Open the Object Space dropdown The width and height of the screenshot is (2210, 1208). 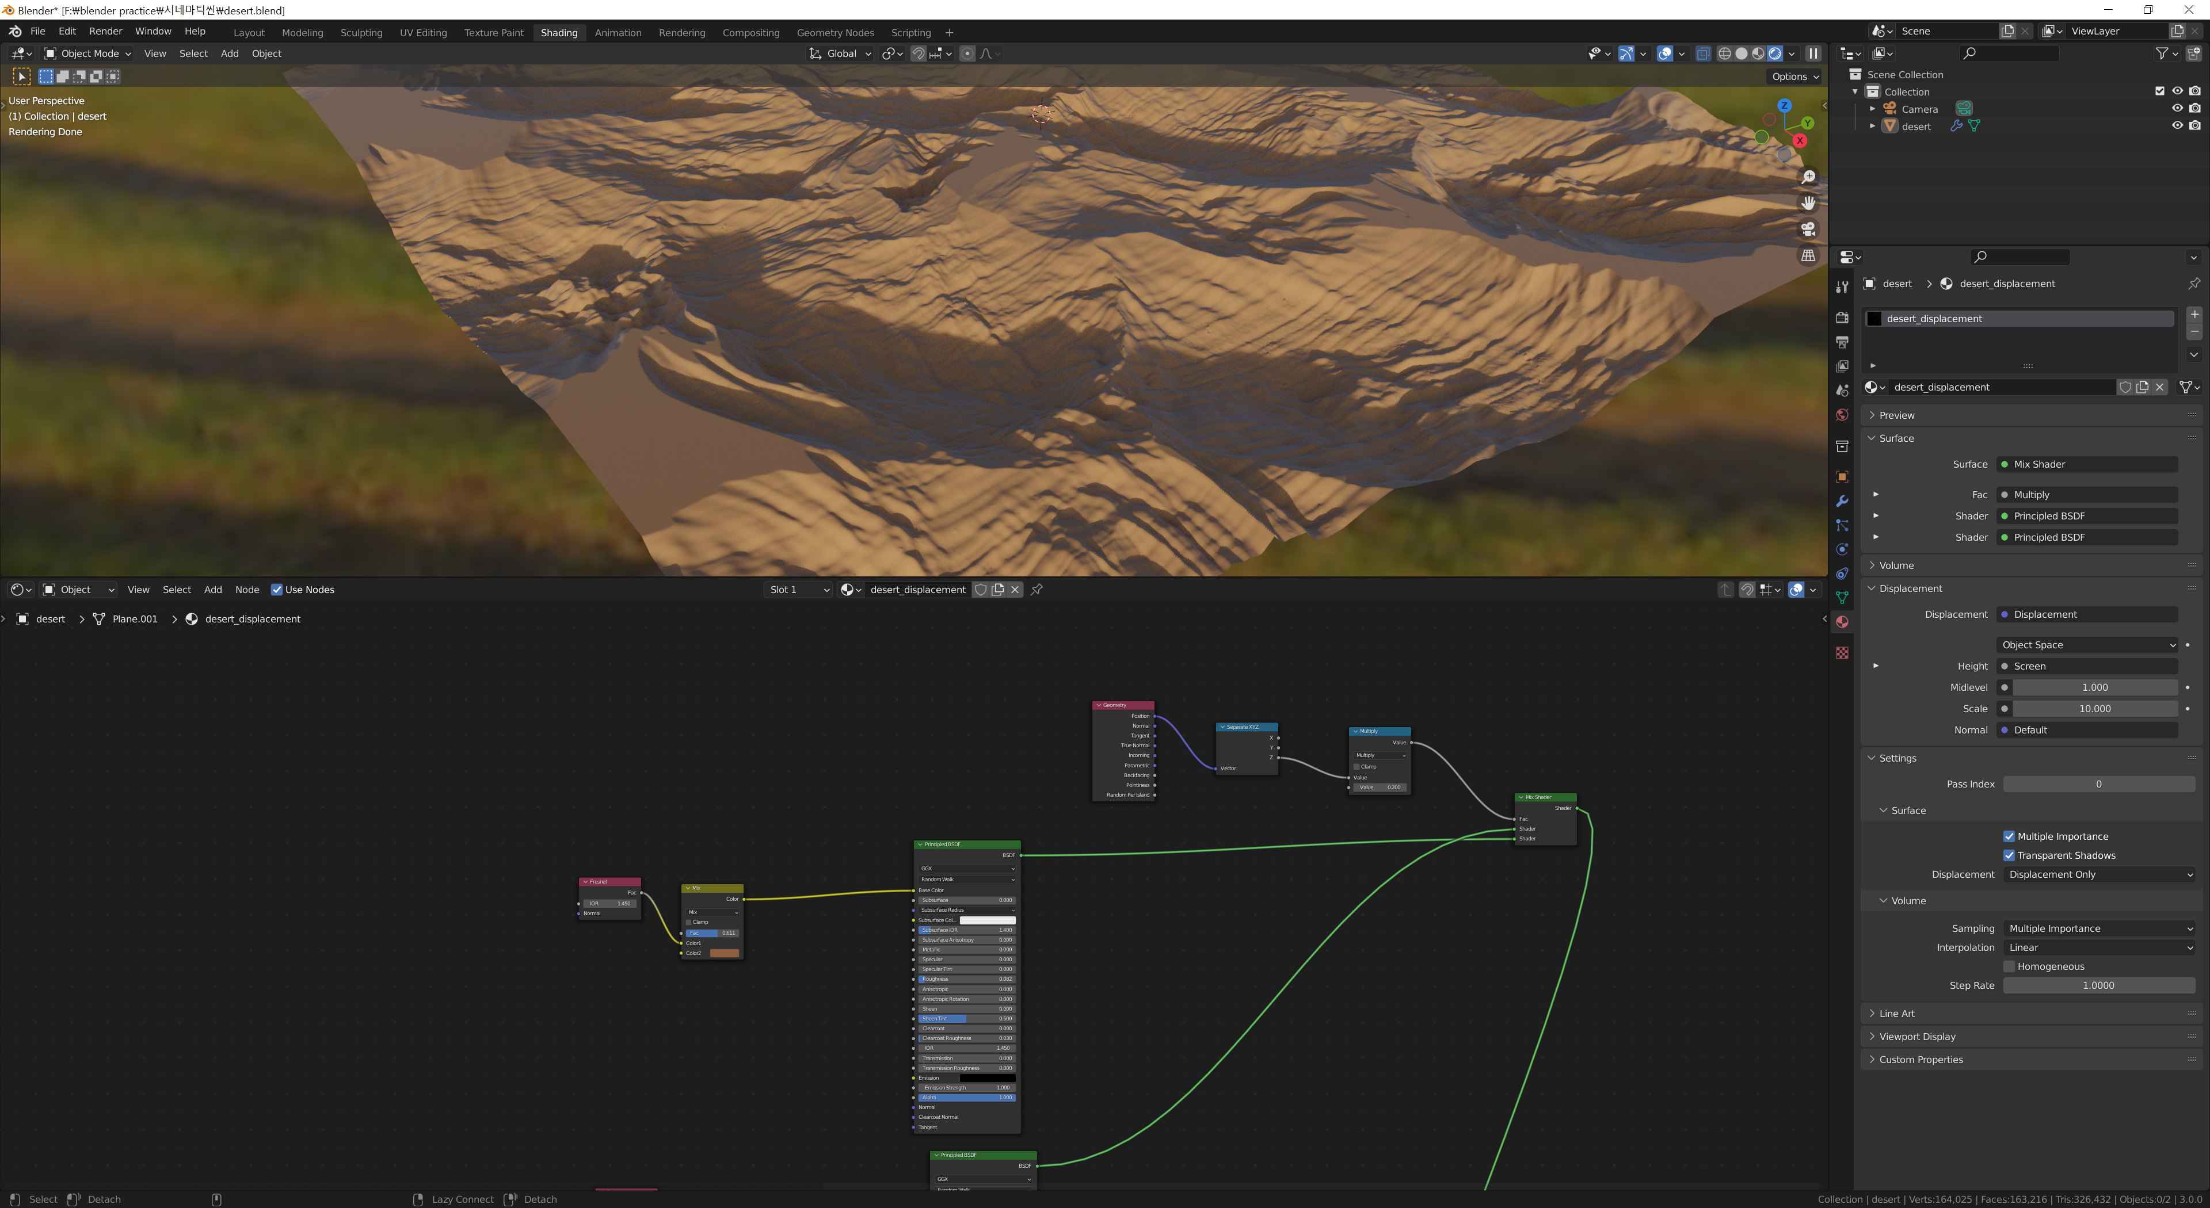2086,645
